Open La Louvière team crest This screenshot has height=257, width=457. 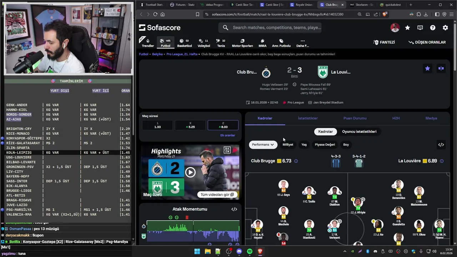pyautogui.click(x=323, y=72)
